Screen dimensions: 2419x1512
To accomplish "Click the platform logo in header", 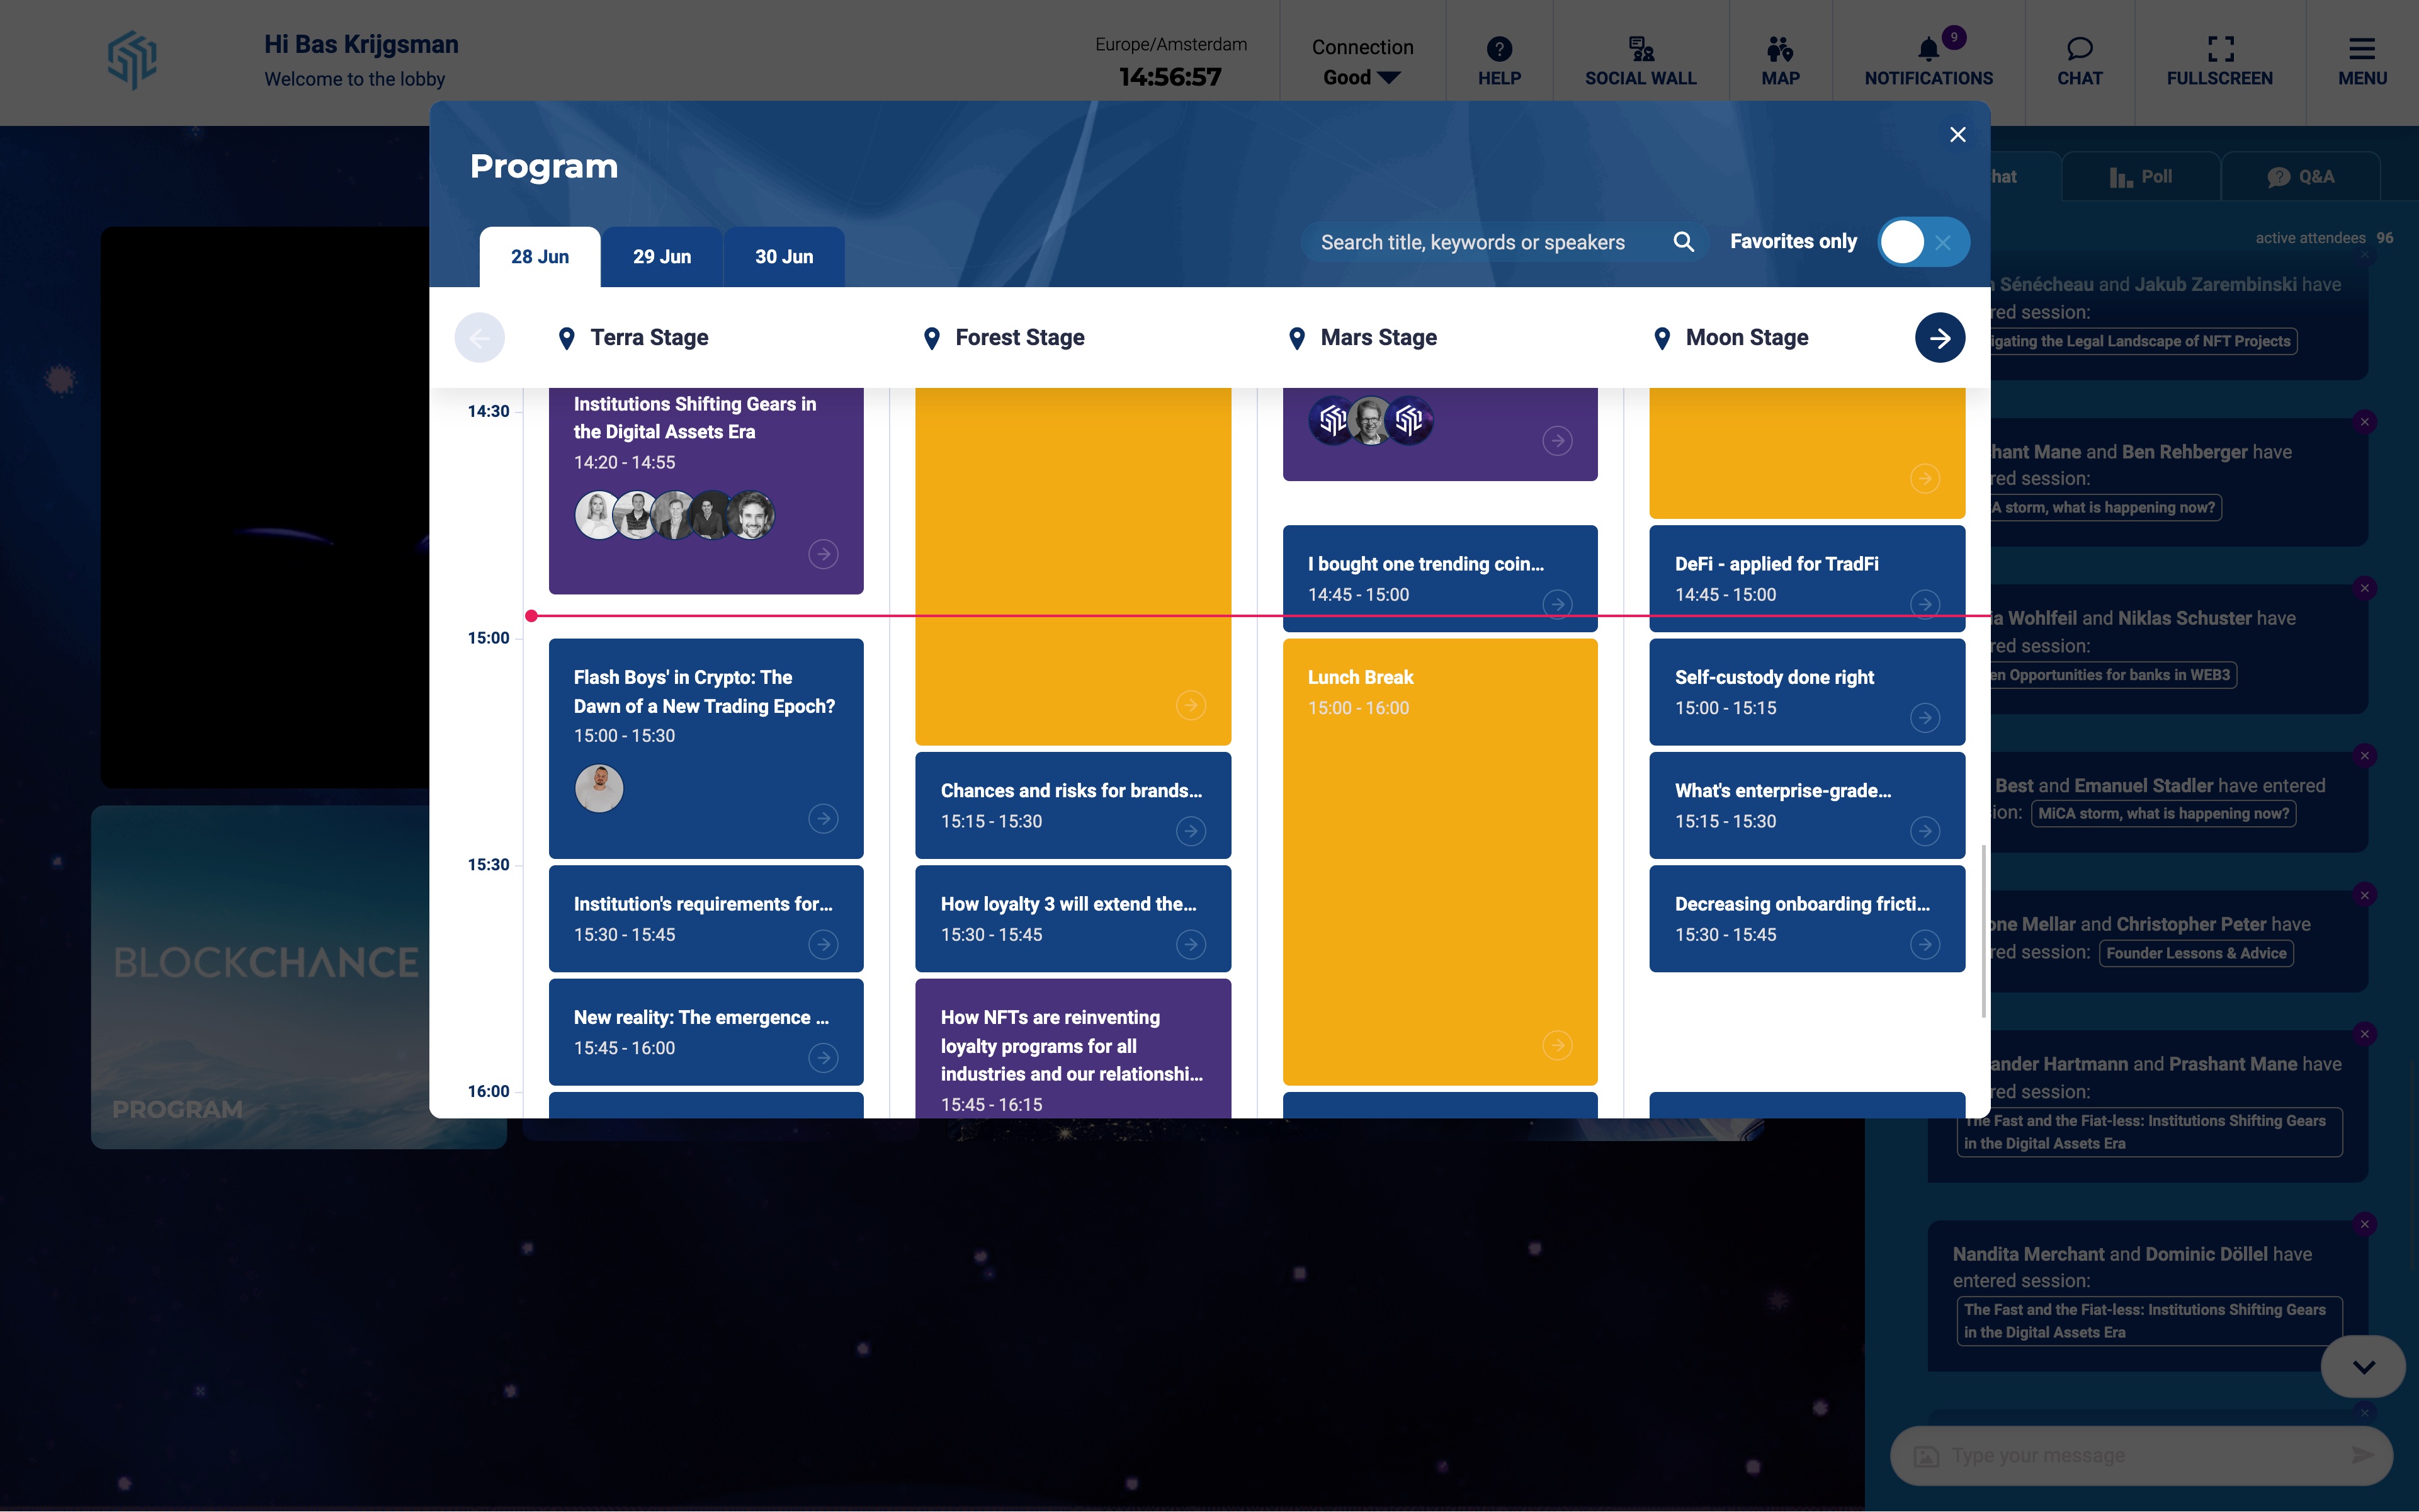I will [132, 60].
